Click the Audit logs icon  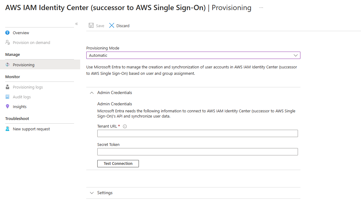coord(7,97)
